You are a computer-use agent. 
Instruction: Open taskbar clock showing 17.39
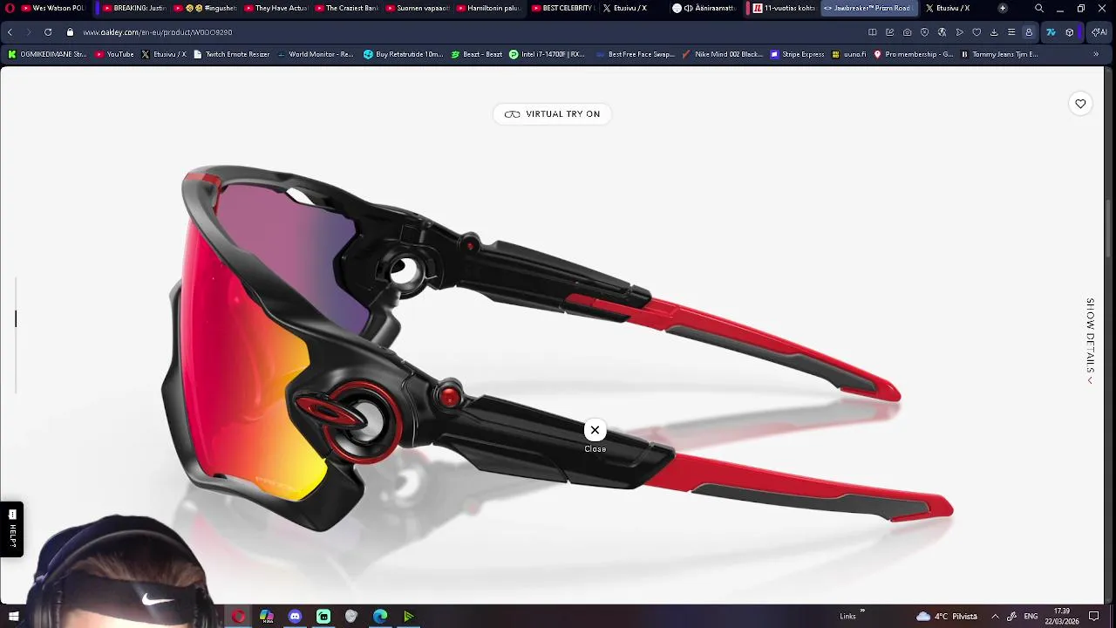click(1062, 617)
